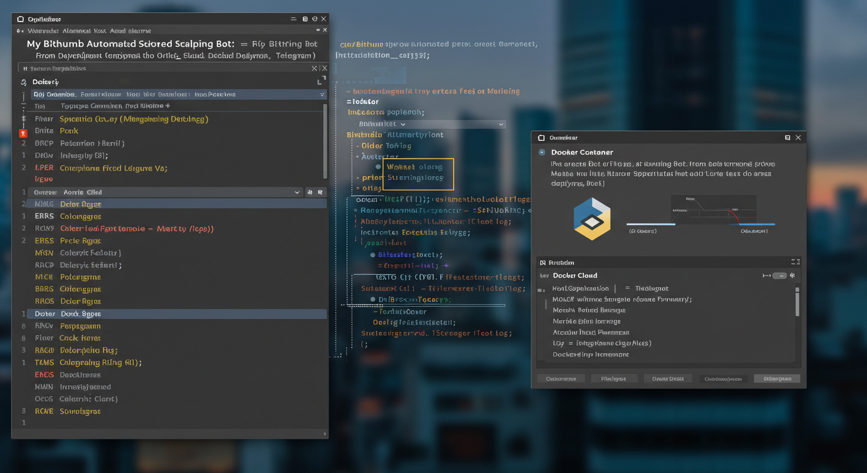Close the second tab row with its X
The height and width of the screenshot is (473, 867).
point(325,30)
